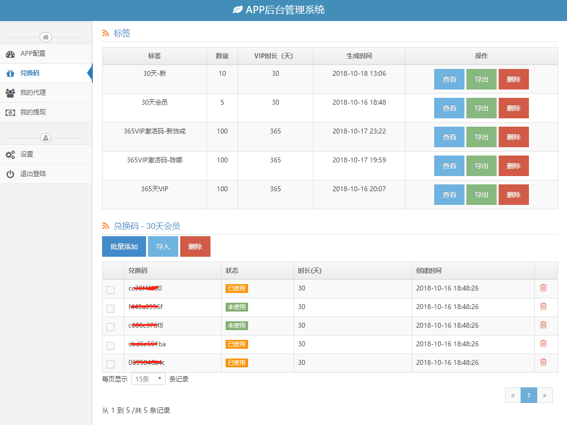Image resolution: width=567 pixels, height=425 pixels.
Task: Click page number 1 in pagination
Action: [x=528, y=395]
